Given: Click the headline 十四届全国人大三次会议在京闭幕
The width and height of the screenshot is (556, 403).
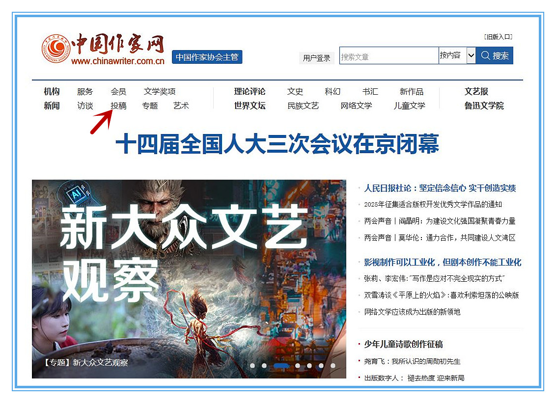Looking at the screenshot, I should pos(277,144).
